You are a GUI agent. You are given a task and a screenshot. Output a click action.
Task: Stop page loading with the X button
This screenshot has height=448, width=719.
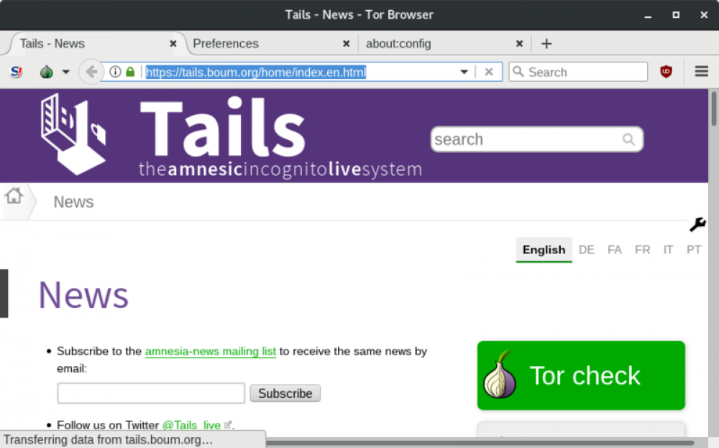[489, 72]
